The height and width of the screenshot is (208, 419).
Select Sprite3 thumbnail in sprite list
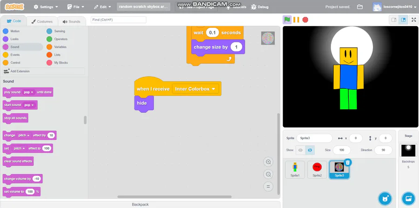point(339,169)
